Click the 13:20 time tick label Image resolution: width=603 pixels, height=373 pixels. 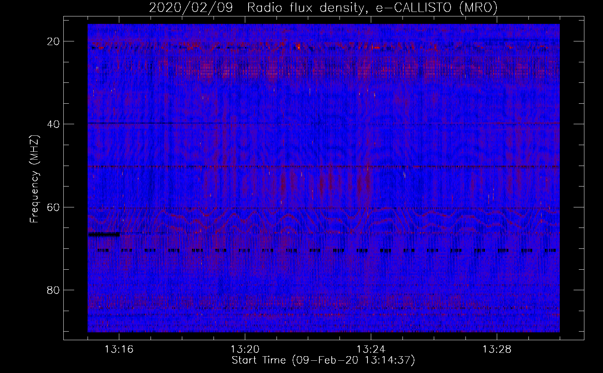(245, 350)
